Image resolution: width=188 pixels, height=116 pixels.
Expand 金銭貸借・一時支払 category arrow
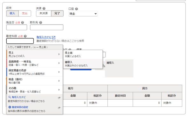(59, 63)
